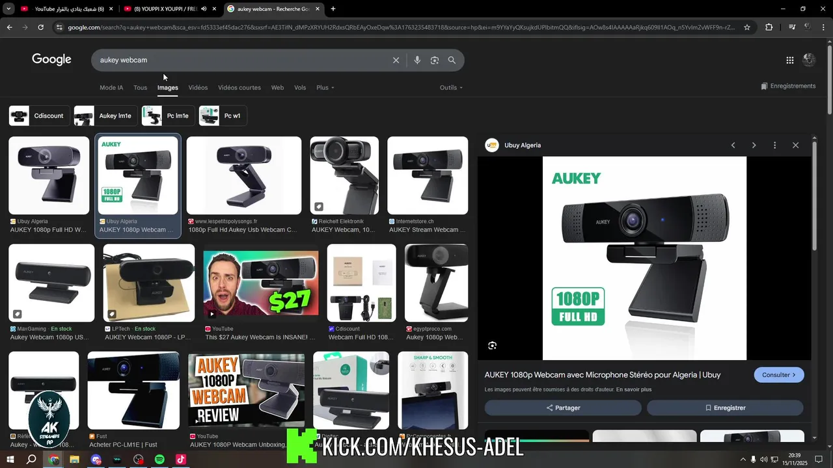Switch to Vols tab

tap(300, 88)
